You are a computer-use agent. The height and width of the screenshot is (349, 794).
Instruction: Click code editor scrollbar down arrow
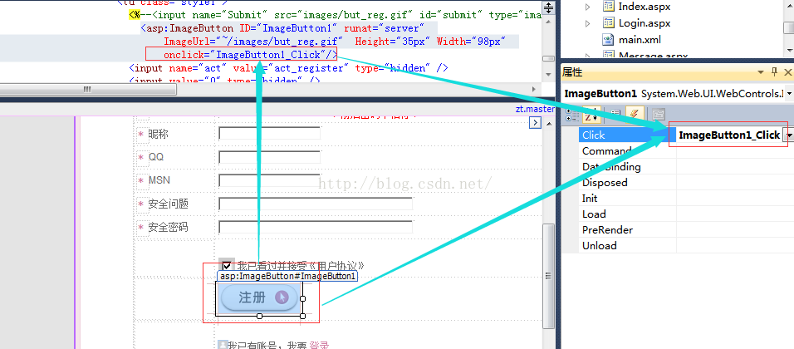[x=548, y=75]
